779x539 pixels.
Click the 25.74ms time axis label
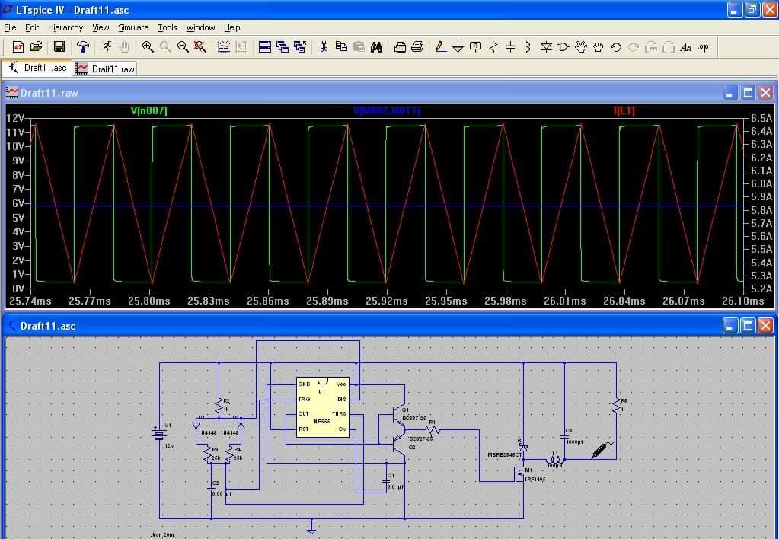coord(30,301)
